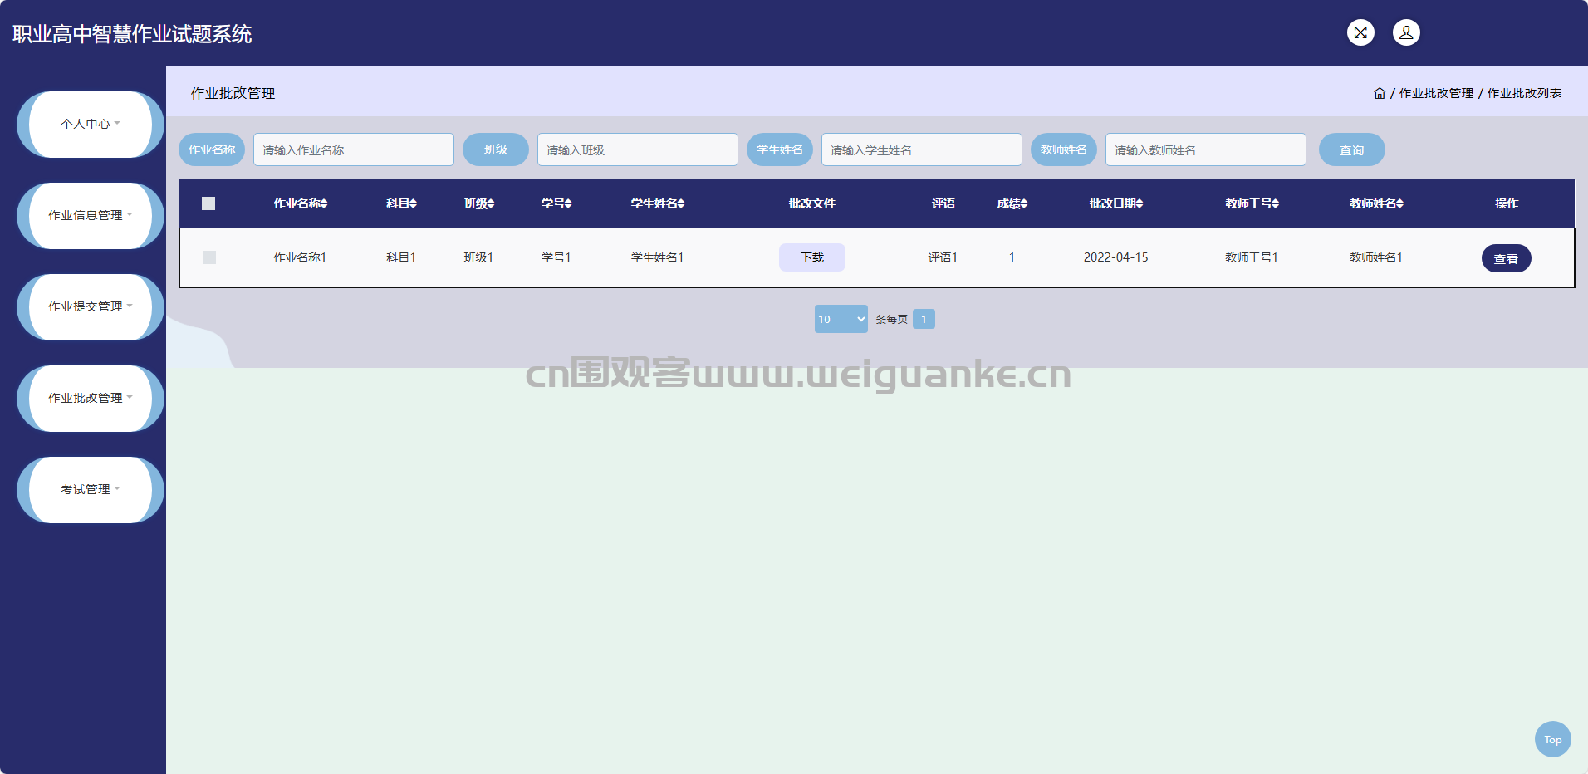Sort the table by 学号 column
1588x774 pixels.
click(x=556, y=203)
